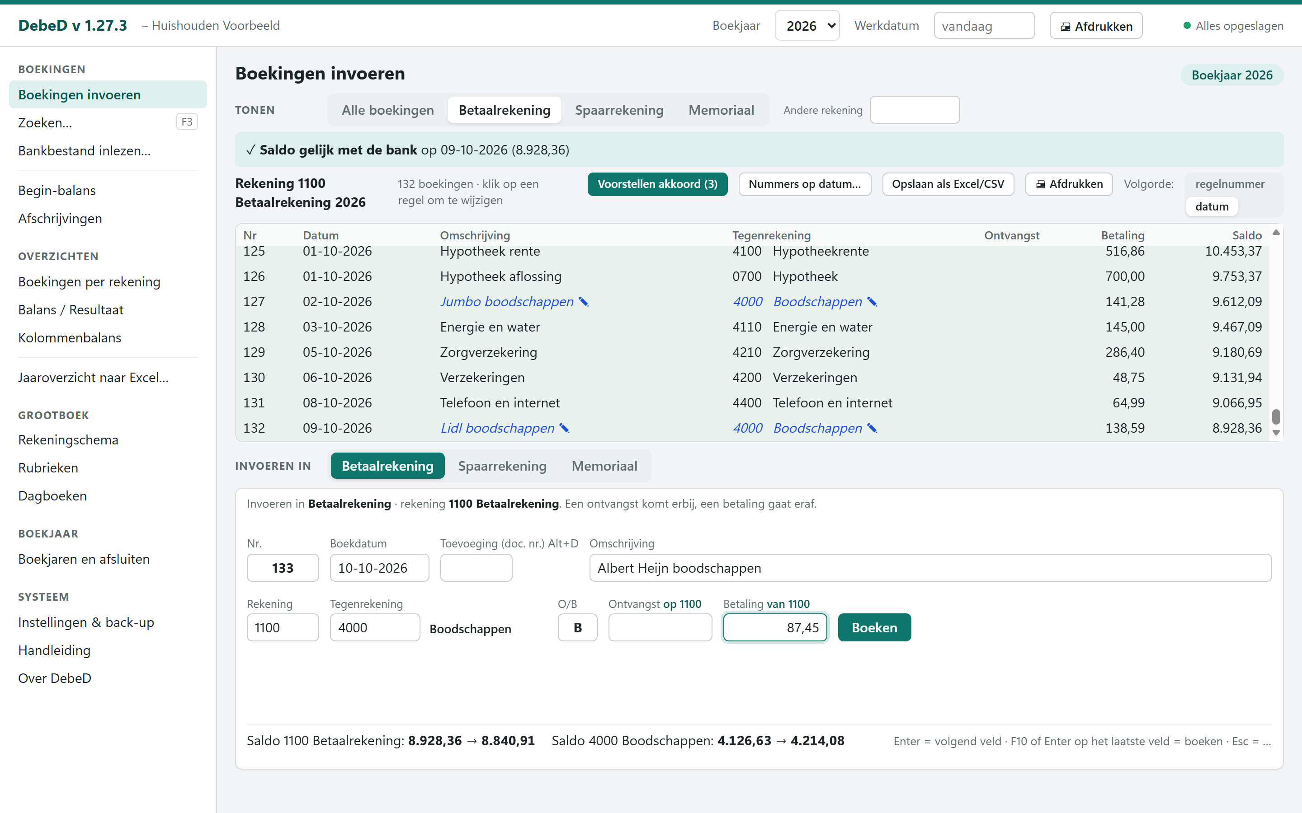Click the Andere rekening input field
Screen dimensions: 1302x813
(914, 110)
